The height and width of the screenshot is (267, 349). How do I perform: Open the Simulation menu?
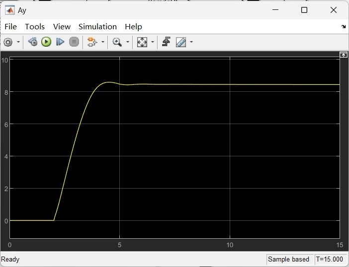pos(97,27)
